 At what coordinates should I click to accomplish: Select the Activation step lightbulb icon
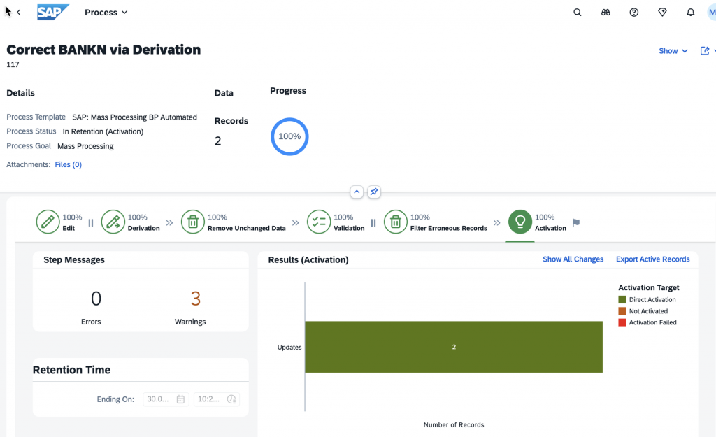click(x=520, y=222)
